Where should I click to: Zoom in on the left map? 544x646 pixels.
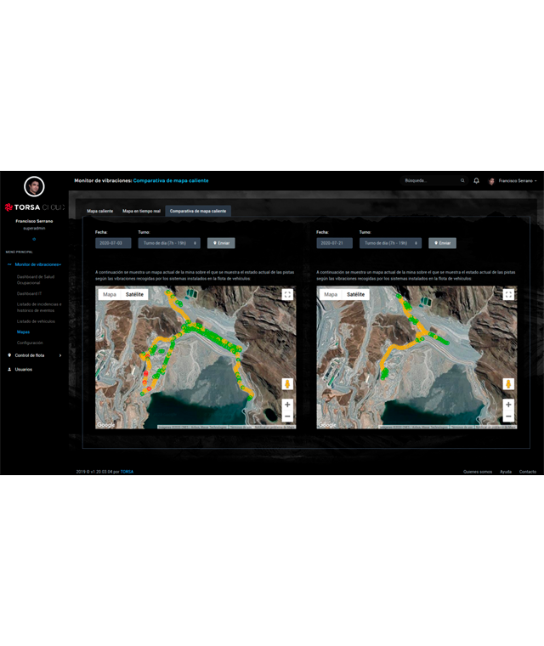[x=287, y=405]
